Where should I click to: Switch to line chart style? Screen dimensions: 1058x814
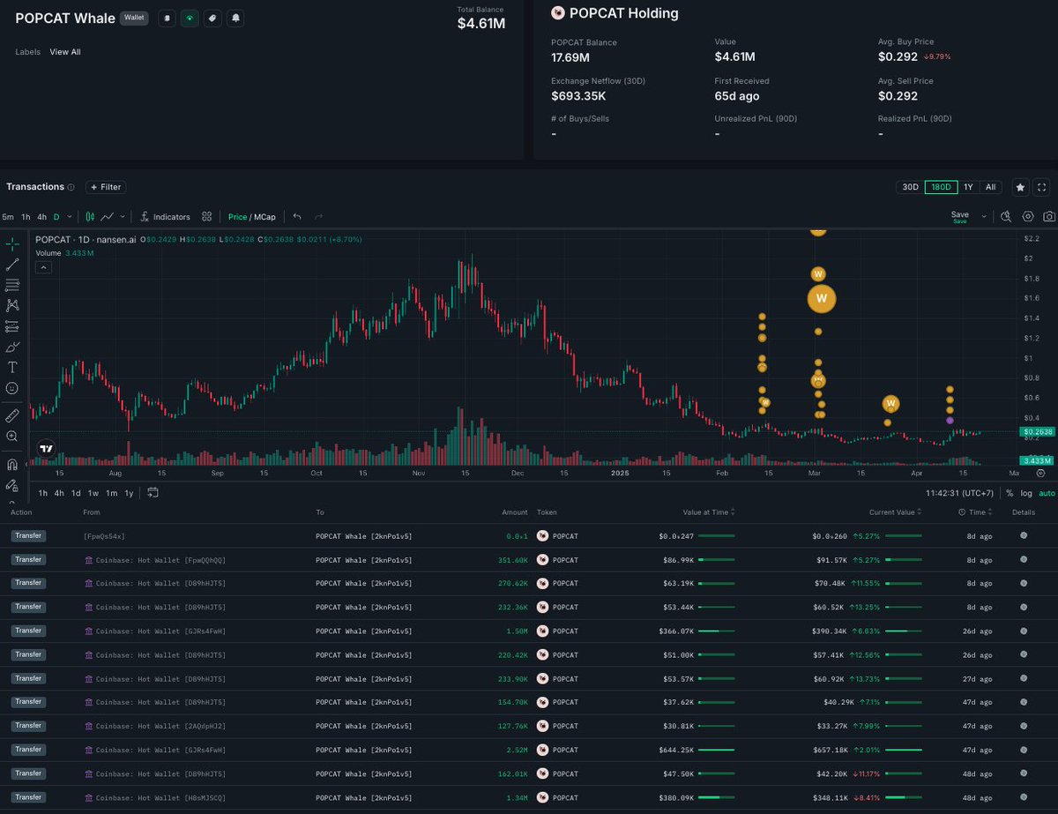coord(108,216)
